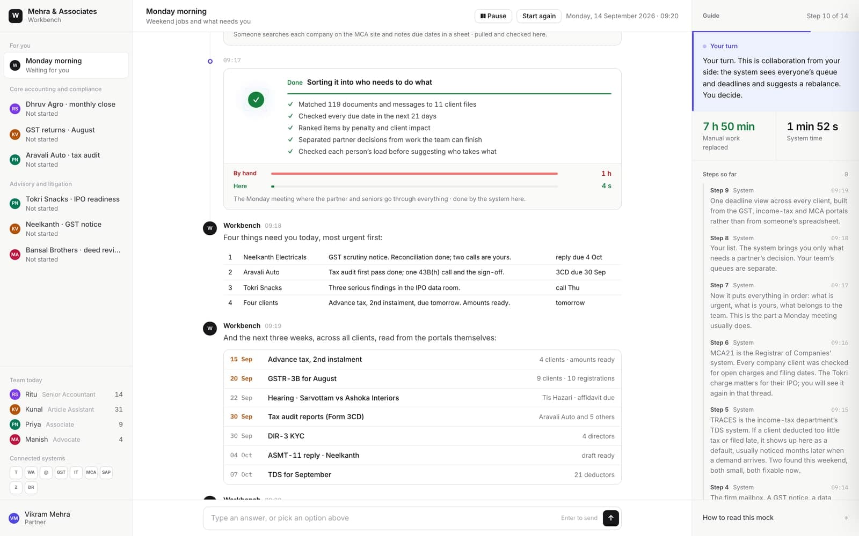Open the @ email connected system chip
This screenshot has width=859, height=536.
(46, 472)
